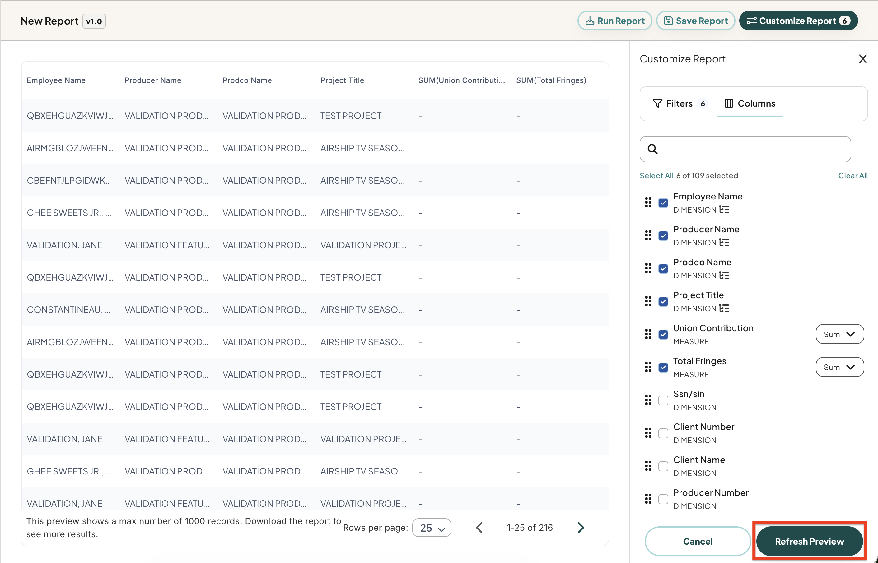Viewport: 878px width, 563px height.
Task: Click Save Report button
Action: click(696, 21)
